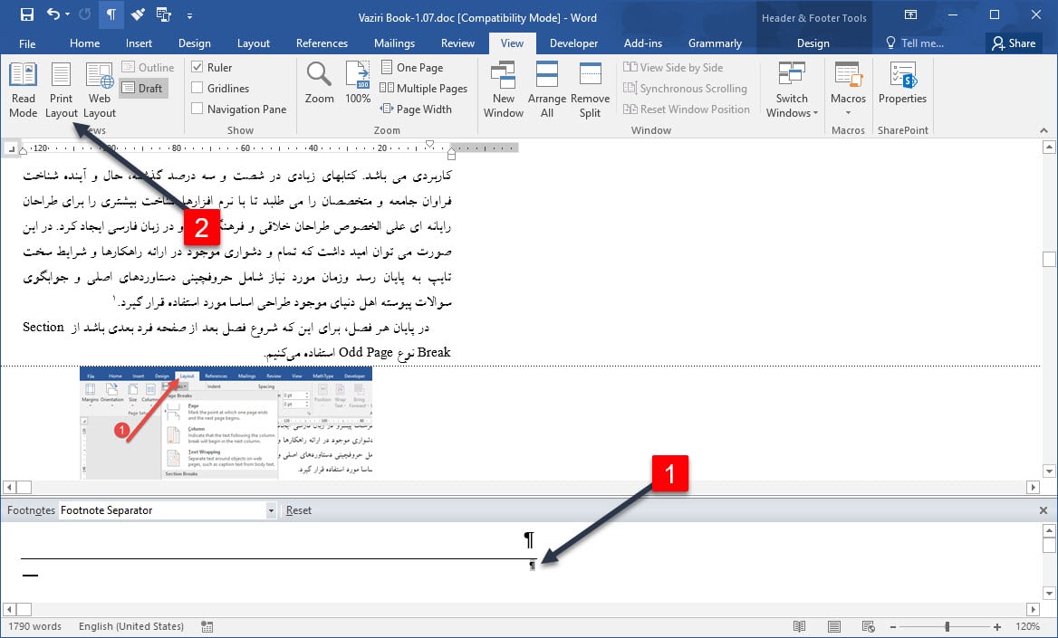Switch to the References tab

[322, 43]
